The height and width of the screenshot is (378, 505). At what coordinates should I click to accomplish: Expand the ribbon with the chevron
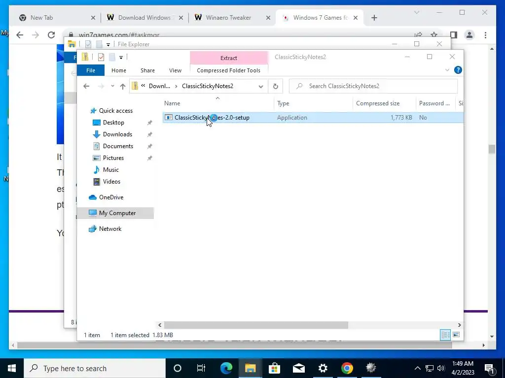point(447,70)
